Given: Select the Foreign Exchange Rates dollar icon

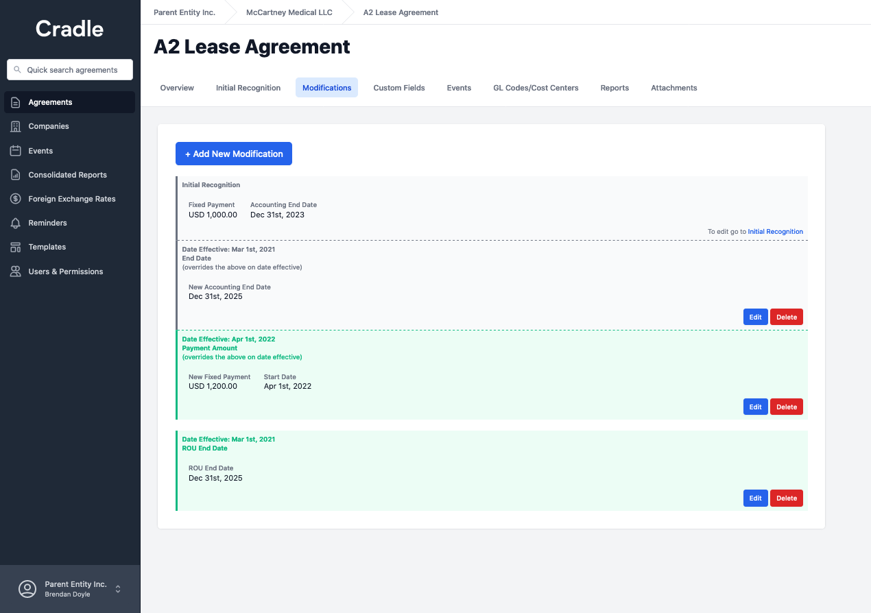Looking at the screenshot, I should pos(14,198).
